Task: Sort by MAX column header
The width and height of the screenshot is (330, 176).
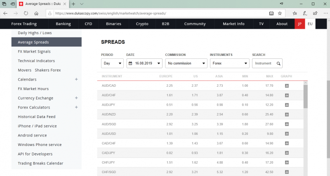Action: (x=270, y=76)
